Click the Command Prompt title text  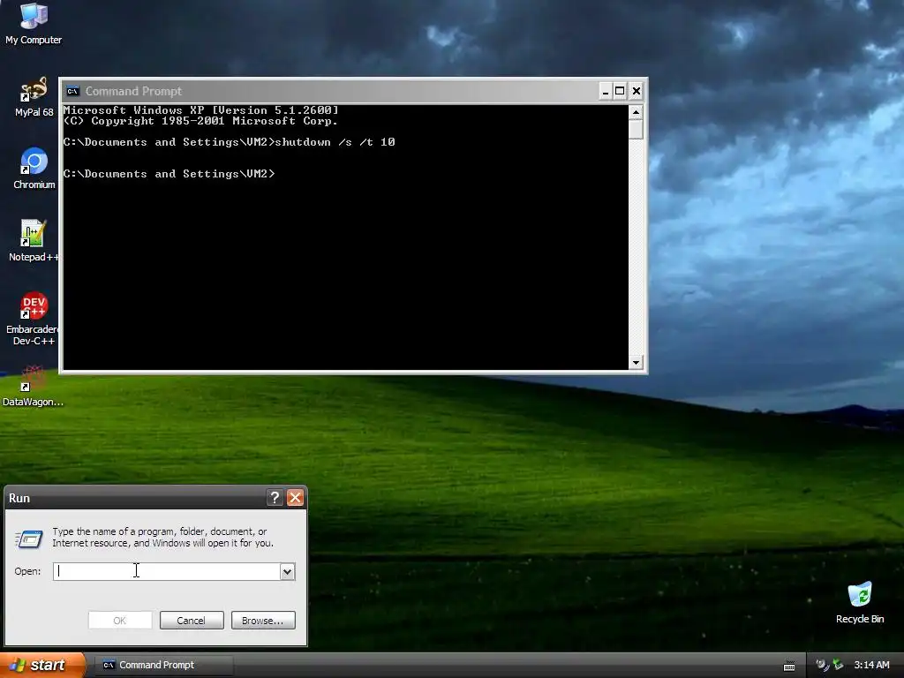click(x=133, y=91)
